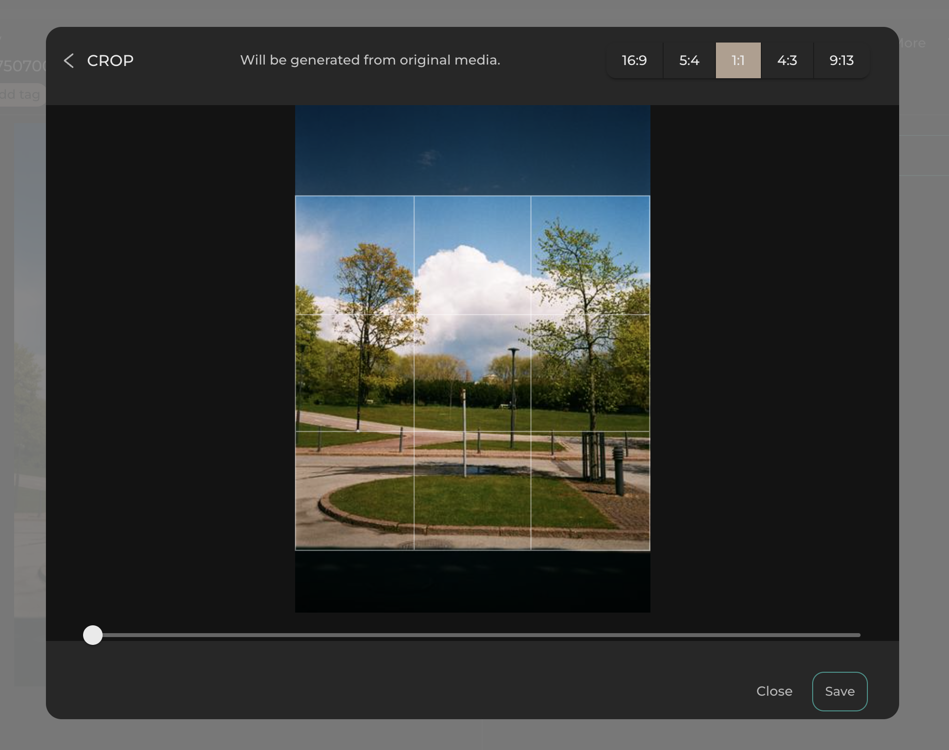Click the back arrow next to CROP
The image size is (949, 750).
(x=69, y=61)
